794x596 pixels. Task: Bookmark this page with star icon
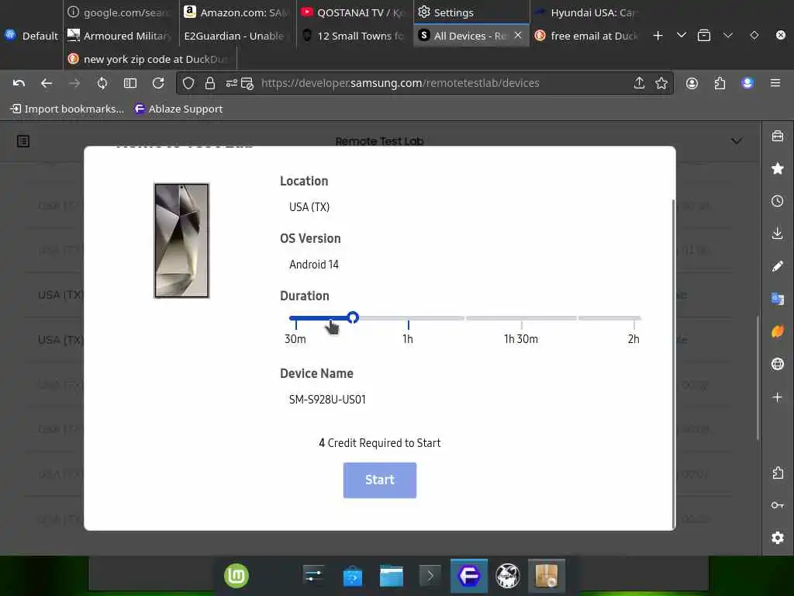[x=661, y=83]
